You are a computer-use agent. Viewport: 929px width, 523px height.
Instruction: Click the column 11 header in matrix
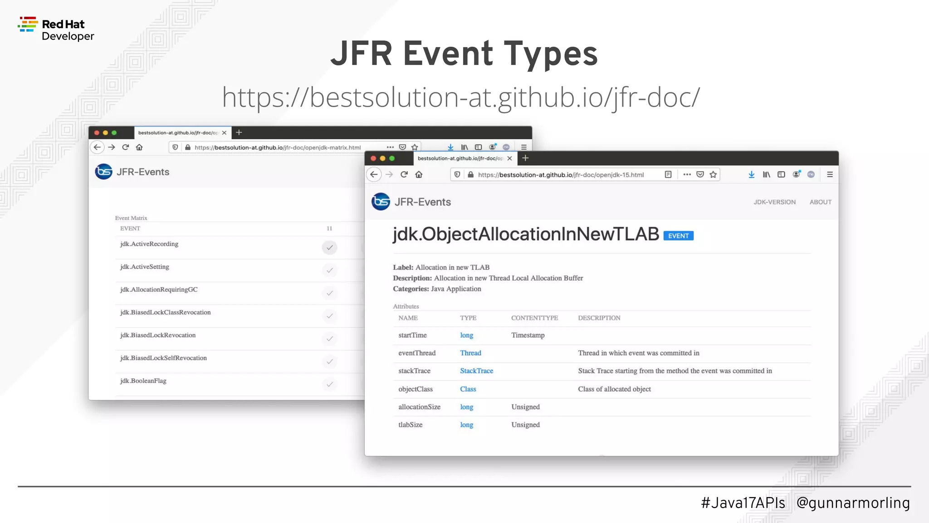click(x=329, y=228)
